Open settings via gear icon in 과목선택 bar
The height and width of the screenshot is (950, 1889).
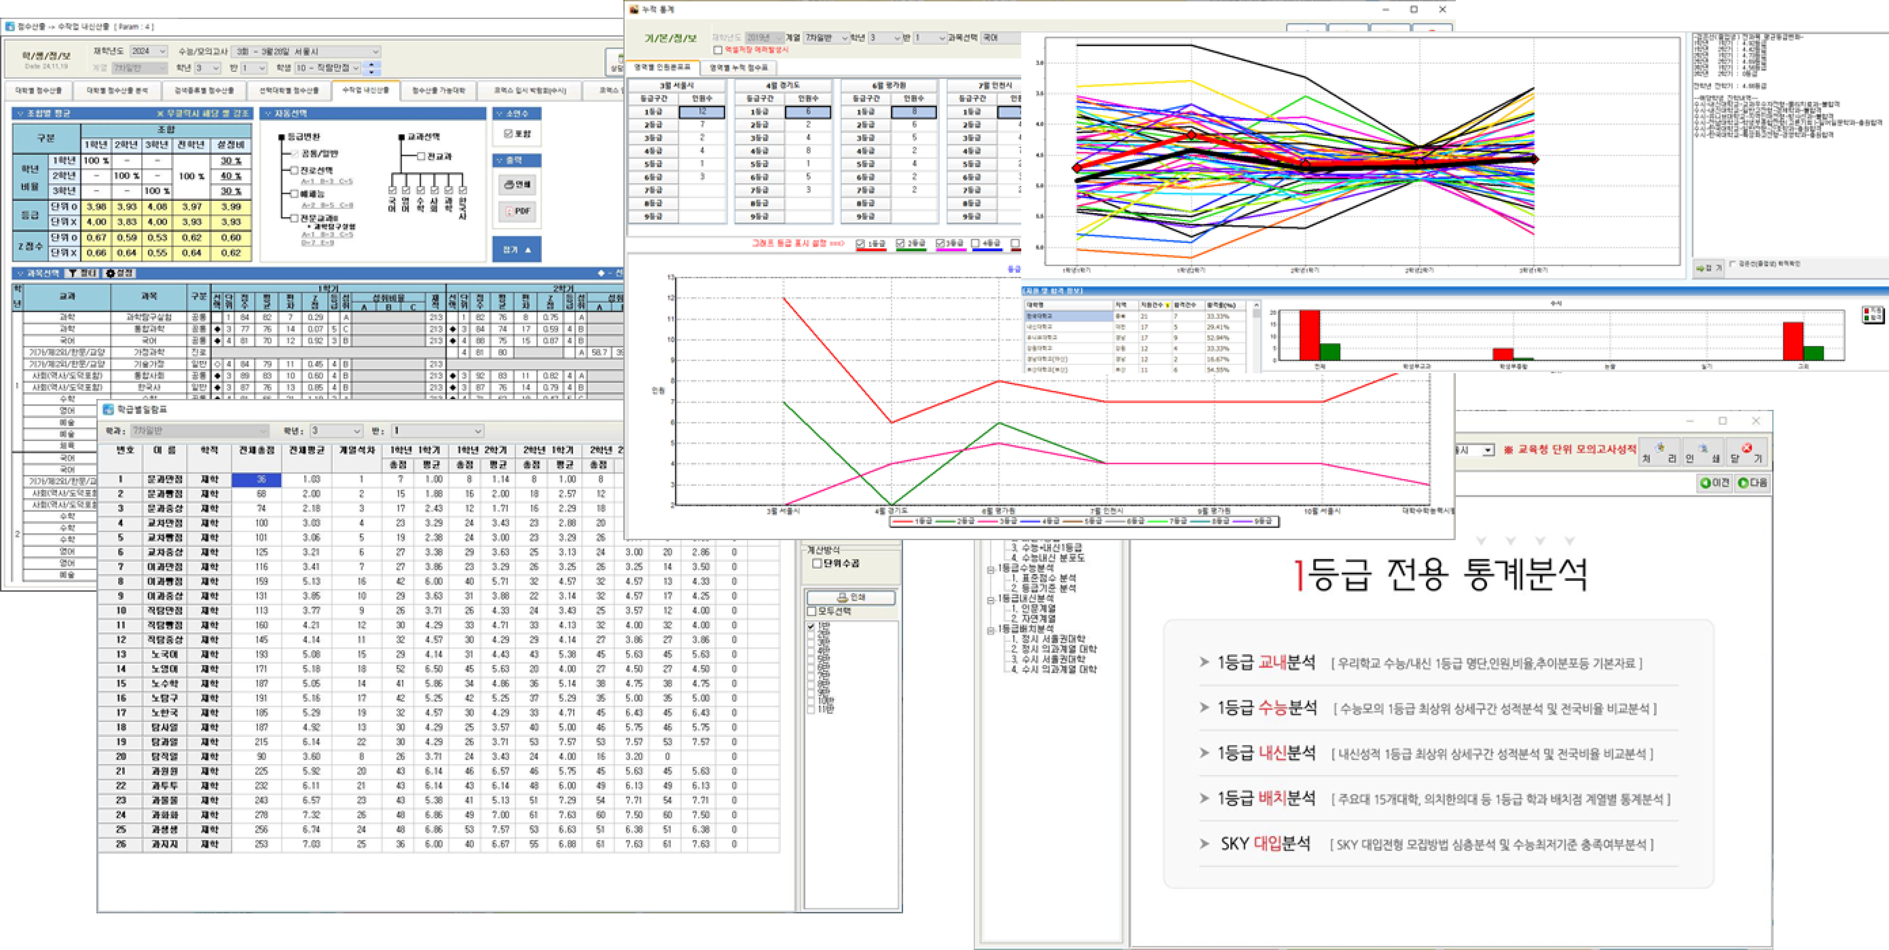[111, 273]
